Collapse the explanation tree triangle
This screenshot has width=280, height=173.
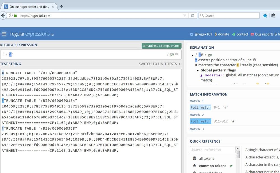point(193,55)
